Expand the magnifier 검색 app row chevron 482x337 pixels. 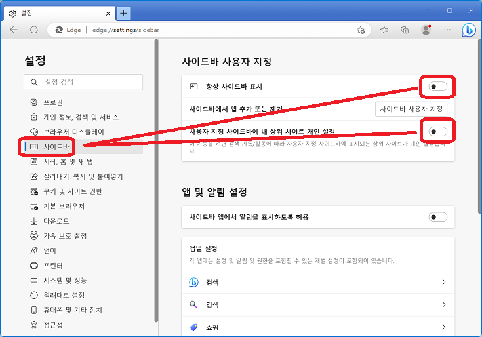pos(443,304)
